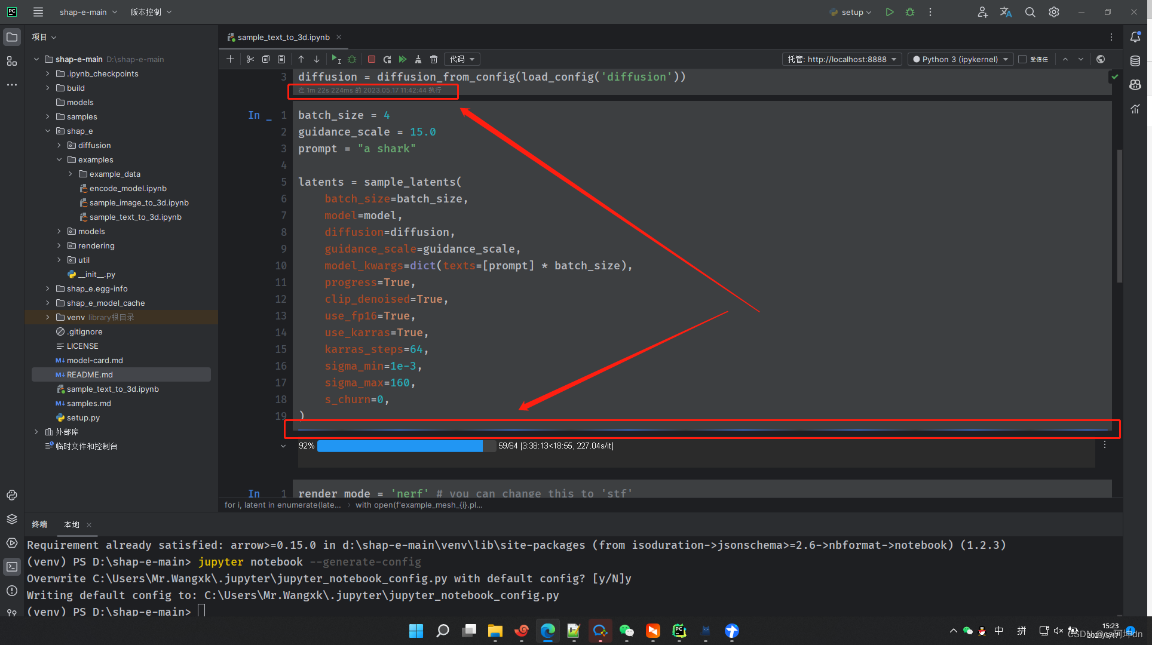This screenshot has height=645, width=1152.
Task: Switch to the sample_text_to_3d.ipynb editor tab
Action: click(x=283, y=37)
